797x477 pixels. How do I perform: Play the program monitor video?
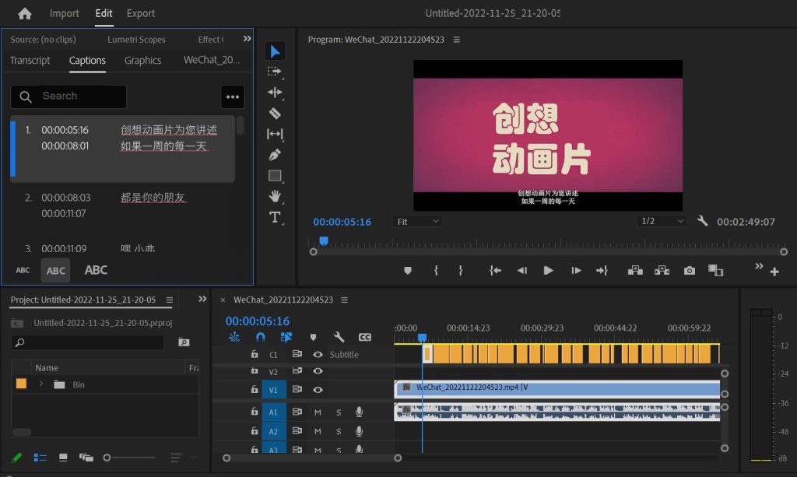548,270
